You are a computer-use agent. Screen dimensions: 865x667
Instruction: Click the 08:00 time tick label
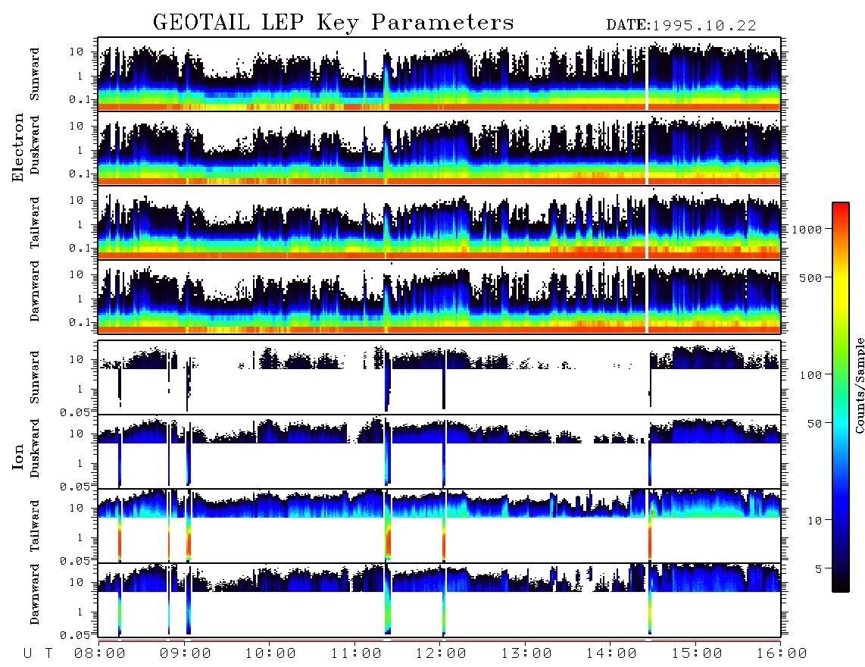click(100, 654)
